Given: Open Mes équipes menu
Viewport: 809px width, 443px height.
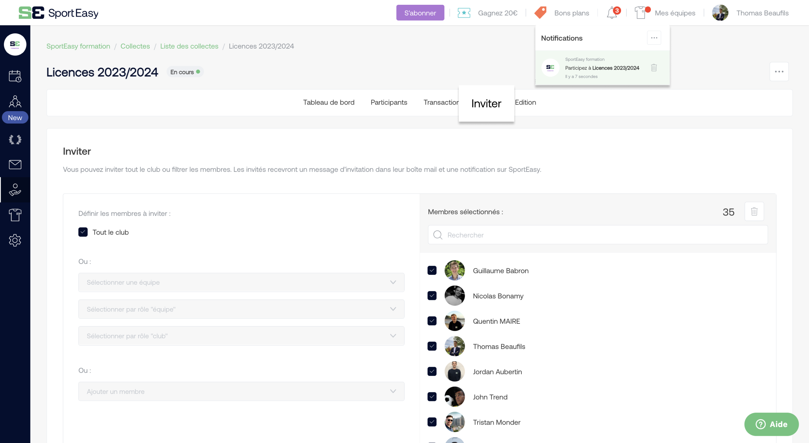Looking at the screenshot, I should click(675, 13).
